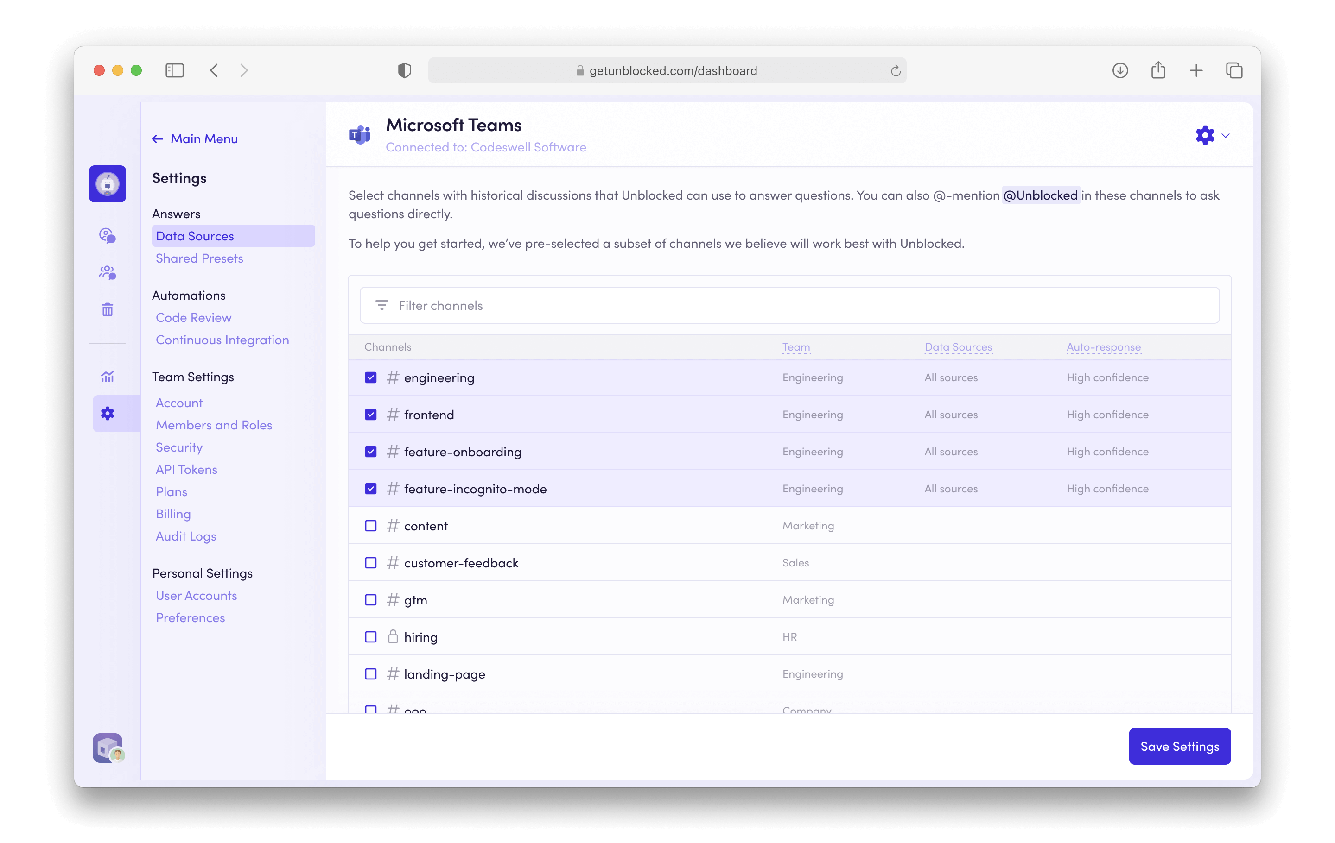
Task: Reload page with the address bar refresh icon
Action: [896, 71]
